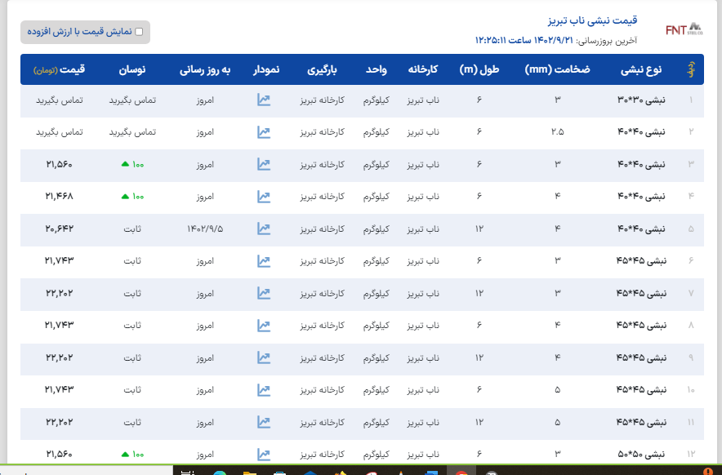Open chart icon for row 11
The height and width of the screenshot is (475, 722).
point(264,422)
